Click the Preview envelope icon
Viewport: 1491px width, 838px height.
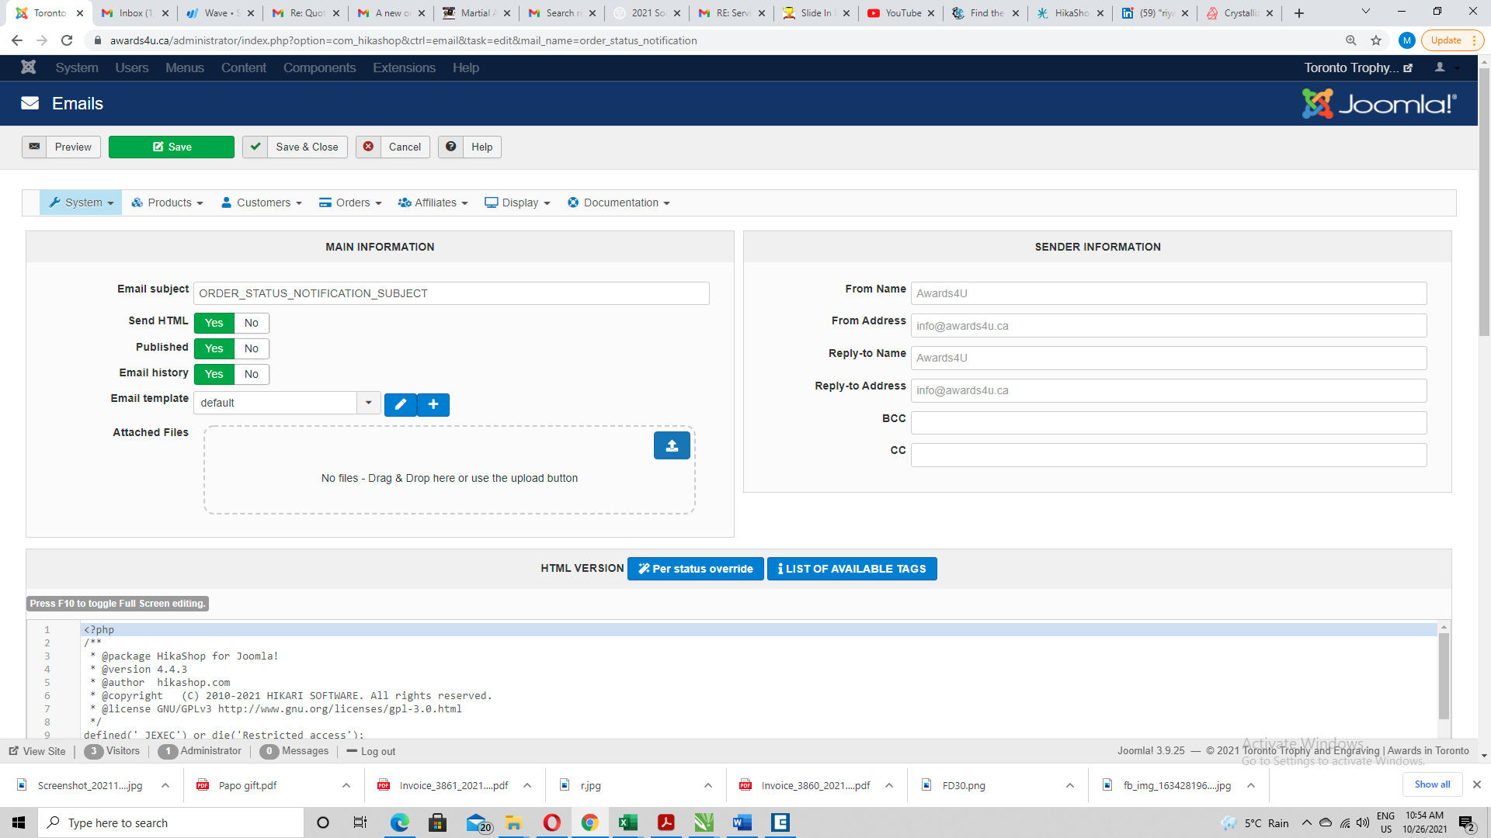pos(34,147)
